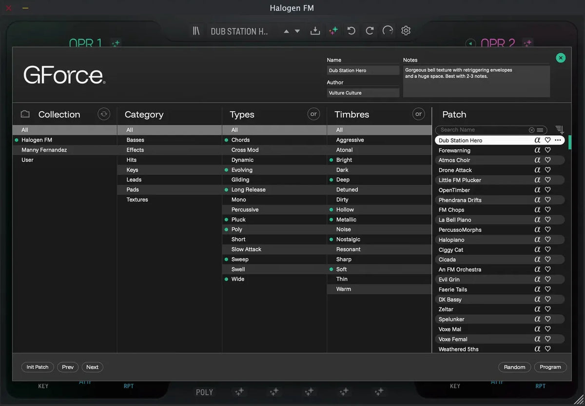Click the Prev button
Viewport: 585px width, 406px height.
pyautogui.click(x=68, y=367)
